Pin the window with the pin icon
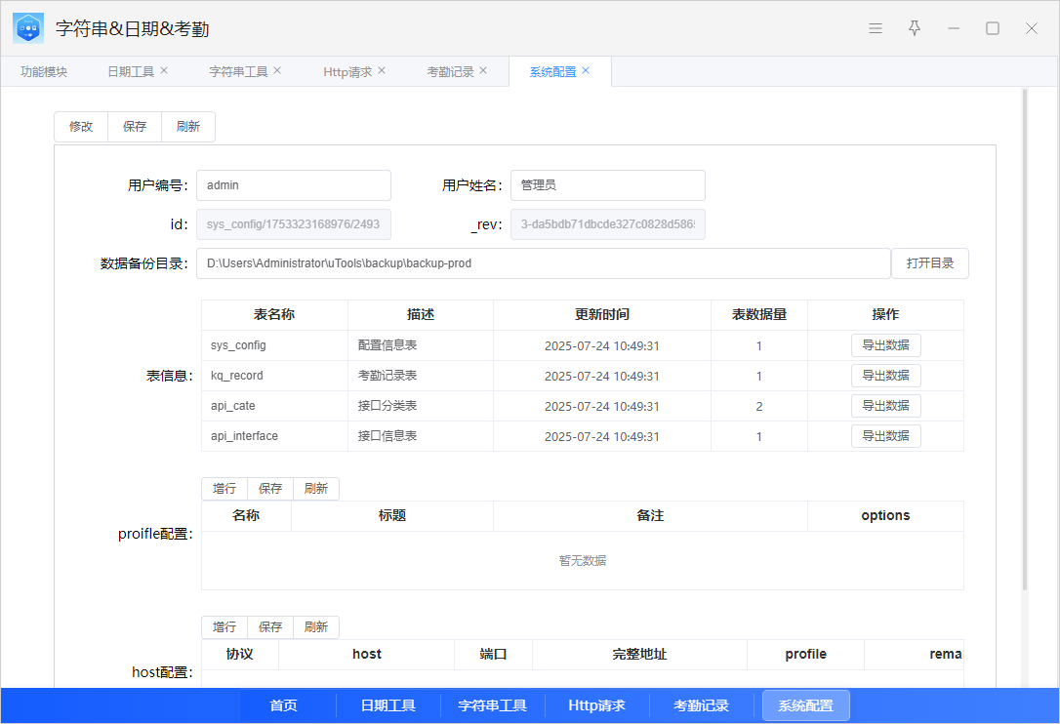The width and height of the screenshot is (1060, 724). click(914, 28)
